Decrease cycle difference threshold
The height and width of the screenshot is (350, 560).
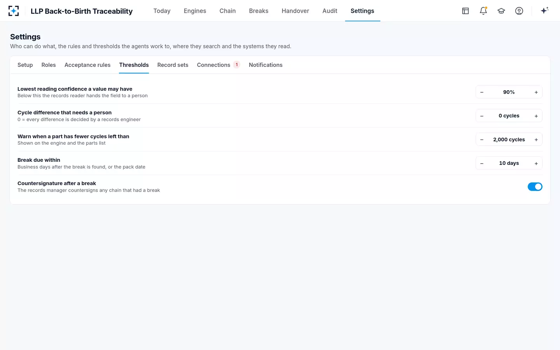coord(482,116)
